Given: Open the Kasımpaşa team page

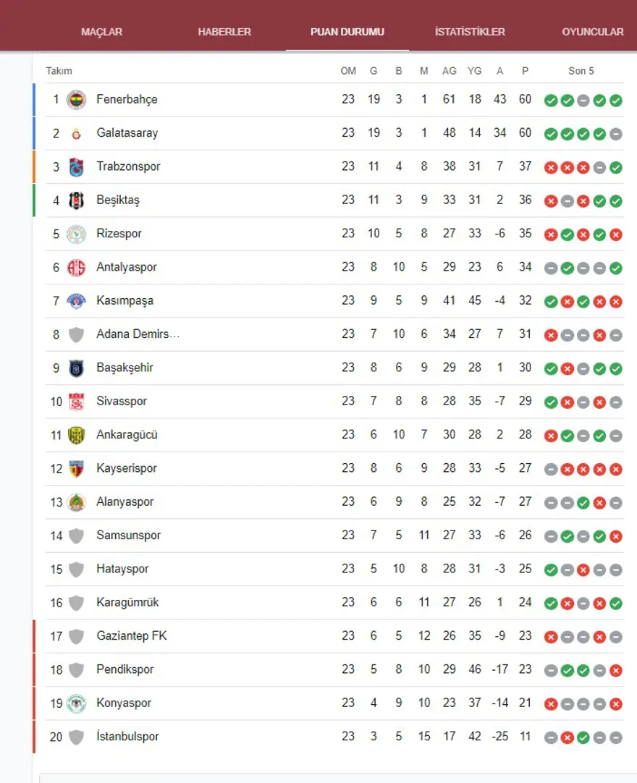Looking at the screenshot, I should click(125, 300).
